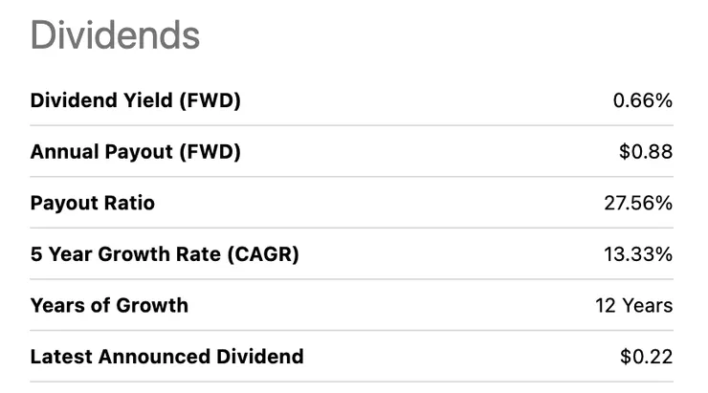Open the Annual Payout (FWD) label

click(x=135, y=152)
